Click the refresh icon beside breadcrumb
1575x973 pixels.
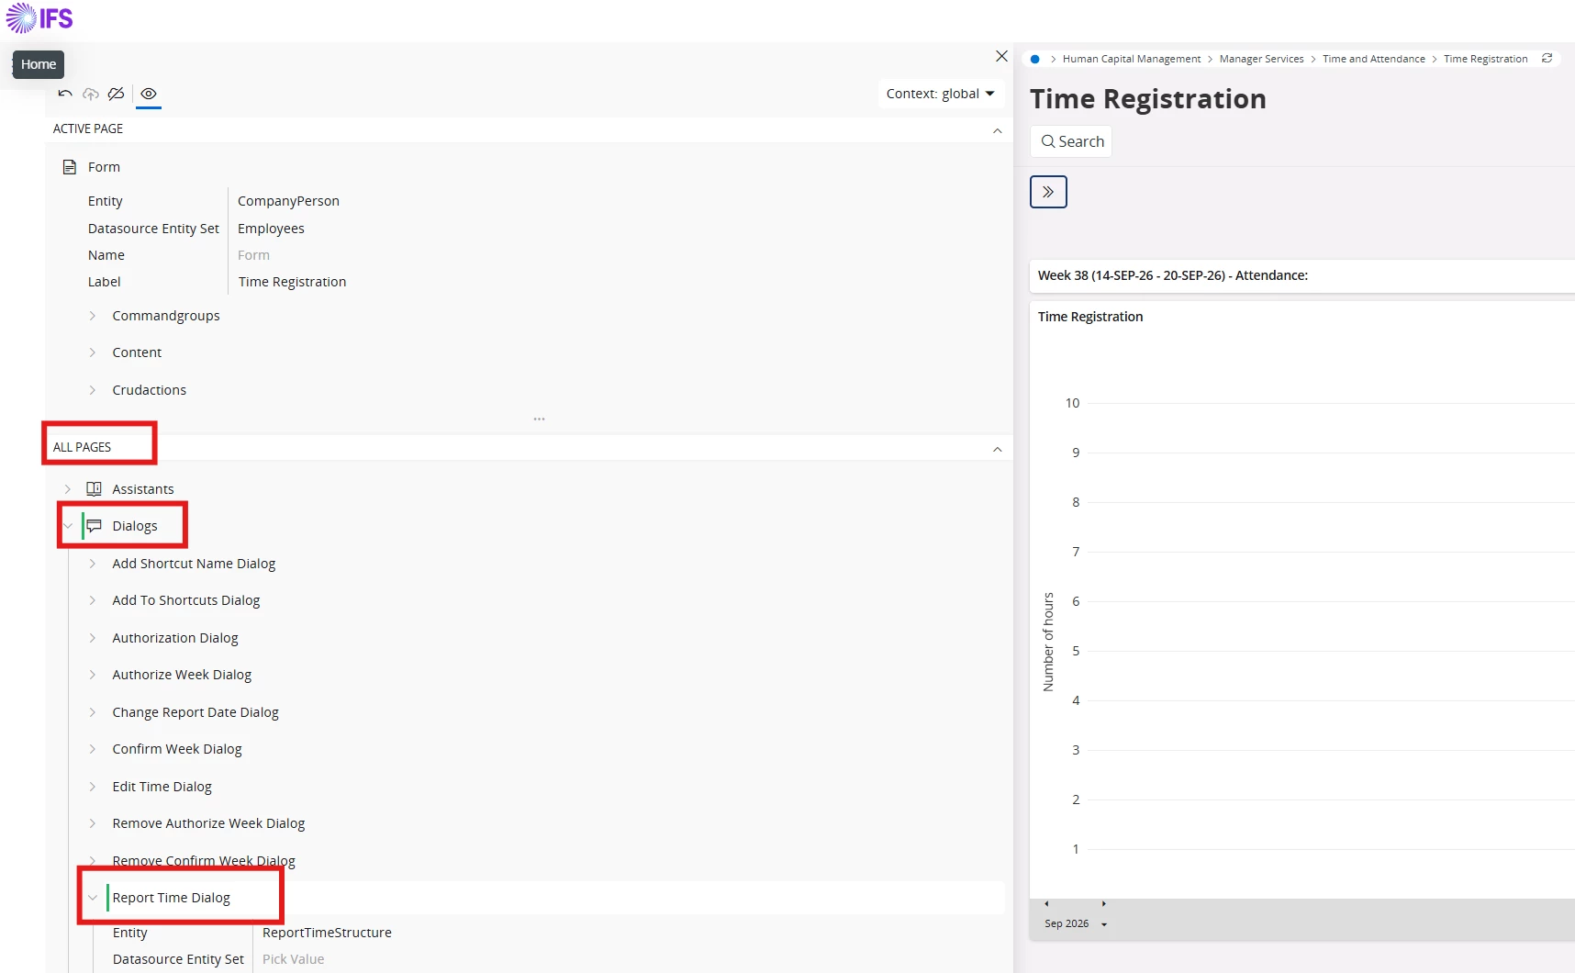1547,58
